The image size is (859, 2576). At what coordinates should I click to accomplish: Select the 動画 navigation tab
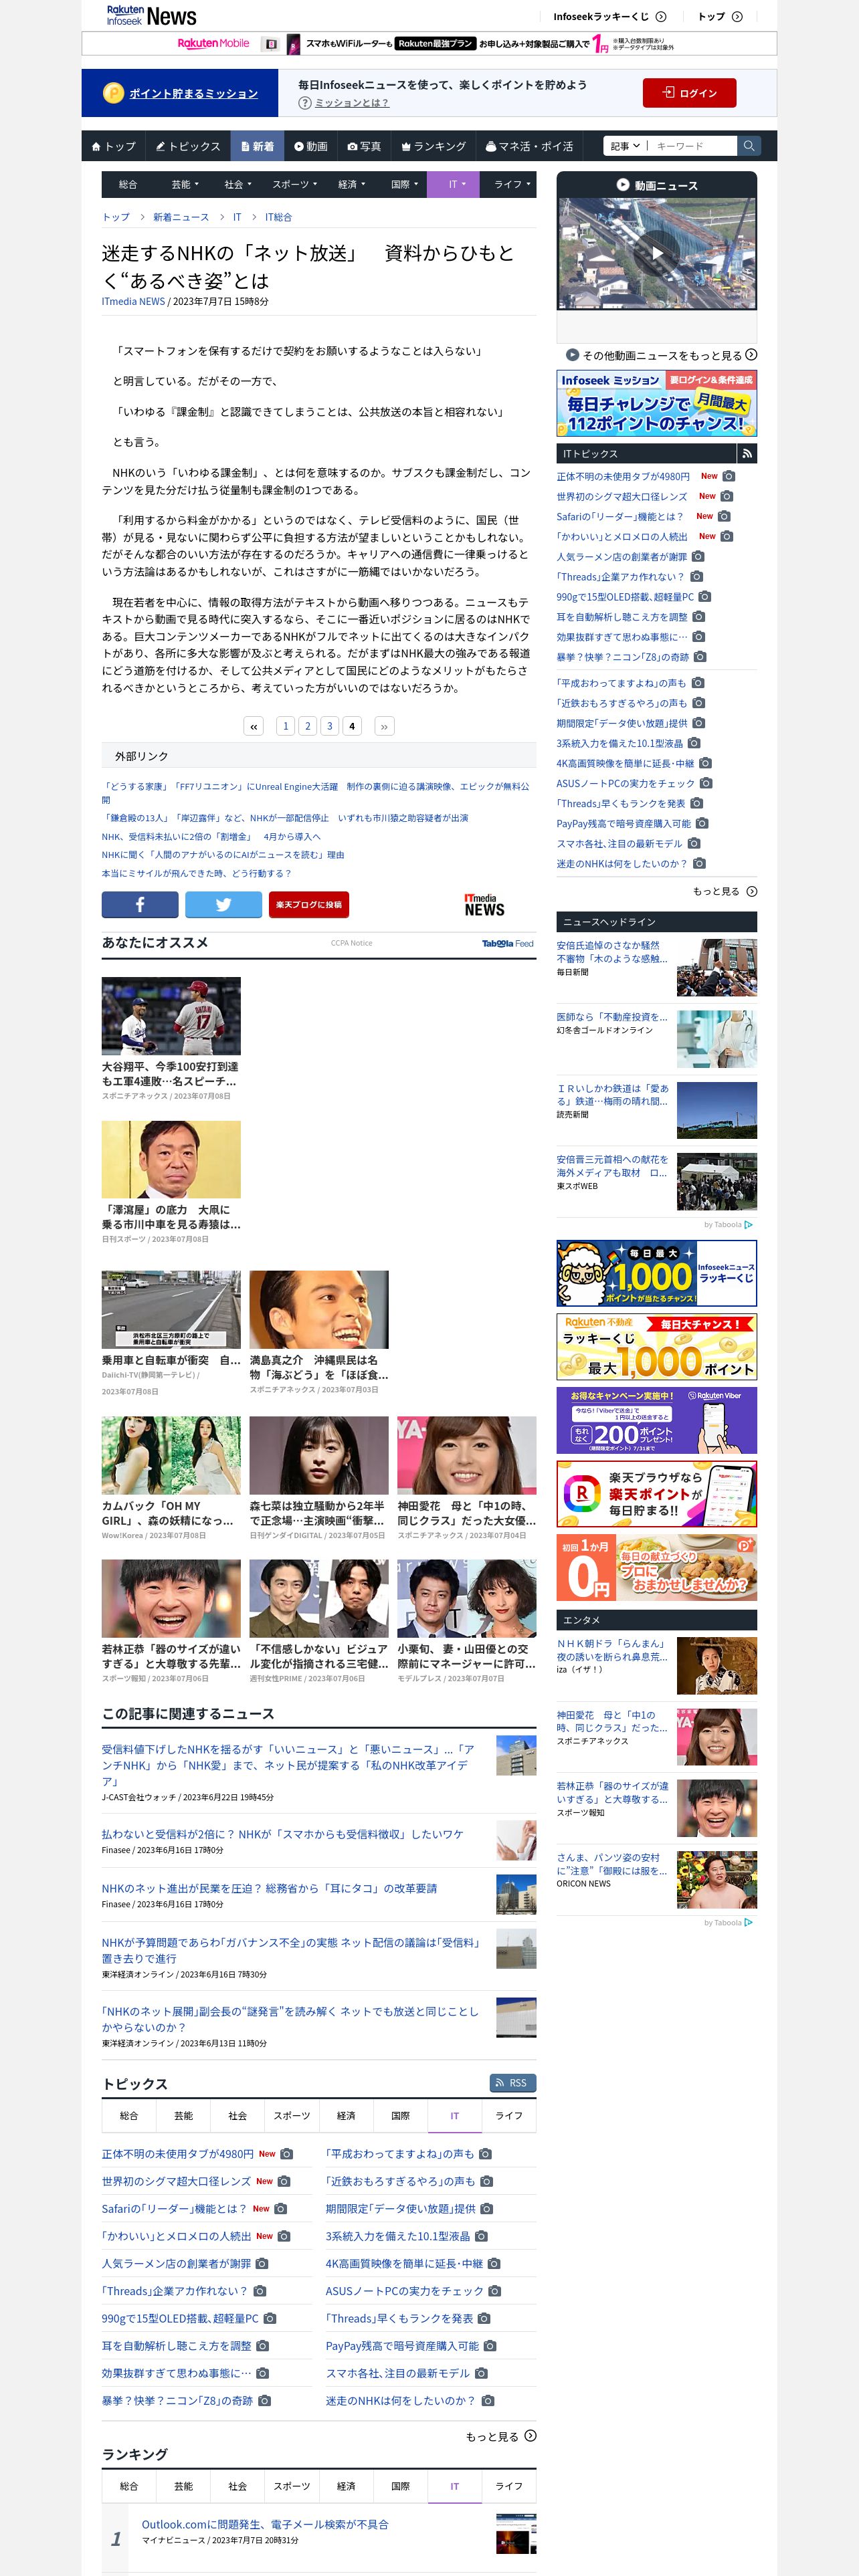[310, 146]
